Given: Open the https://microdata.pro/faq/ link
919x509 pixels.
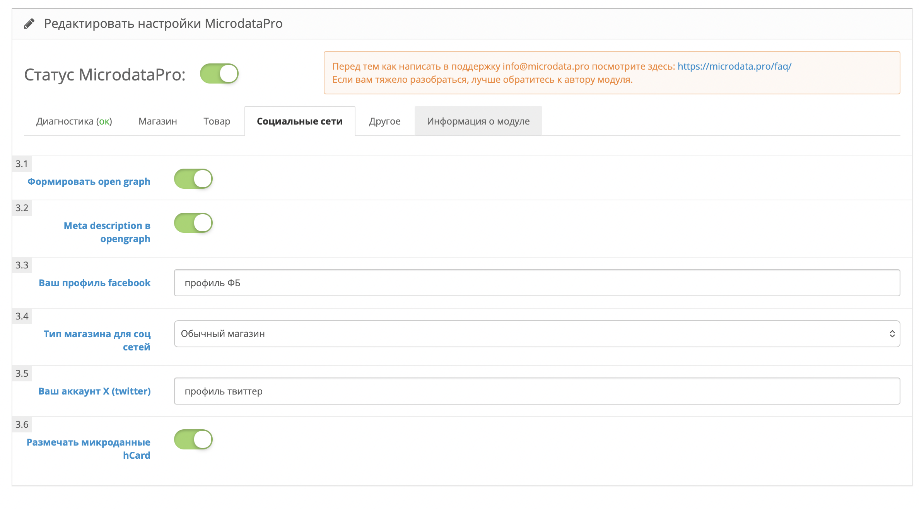Looking at the screenshot, I should tap(735, 66).
